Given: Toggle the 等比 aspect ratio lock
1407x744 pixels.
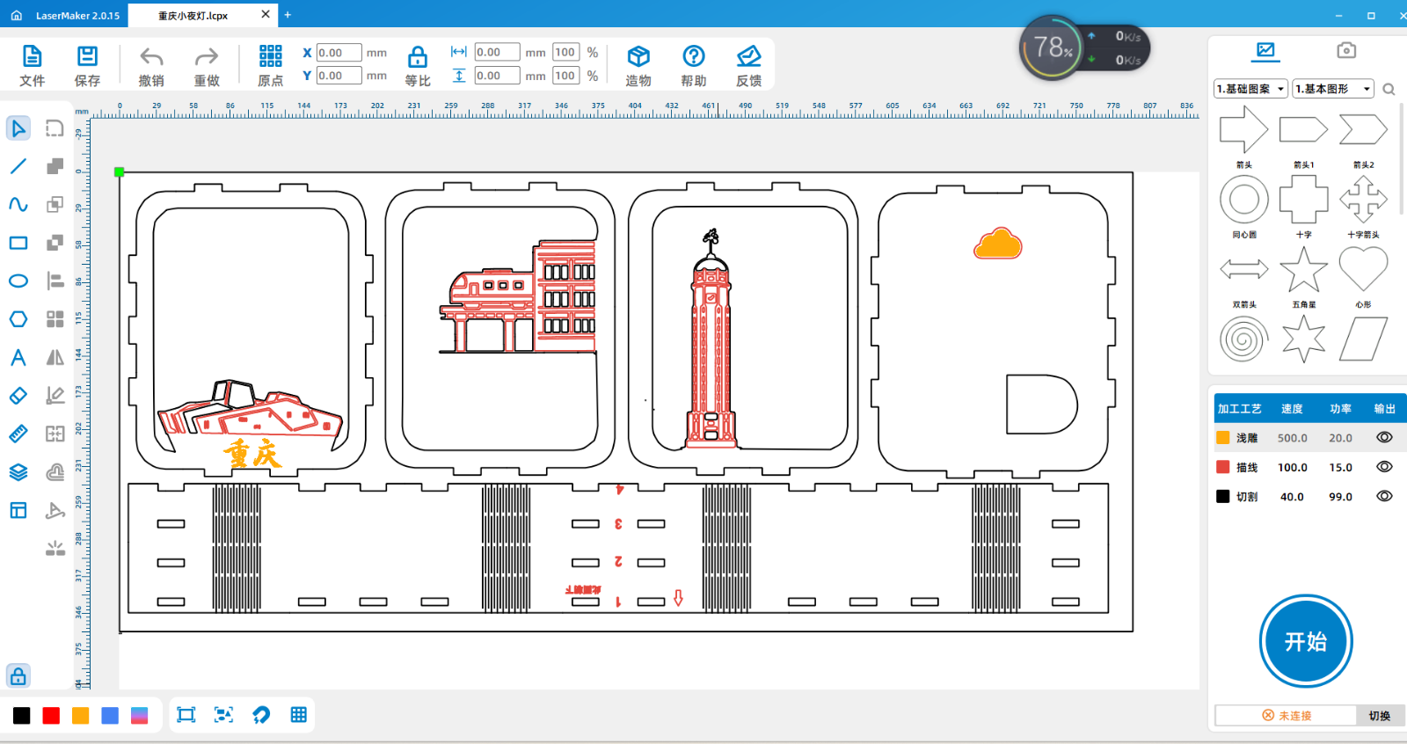Looking at the screenshot, I should pyautogui.click(x=418, y=58).
